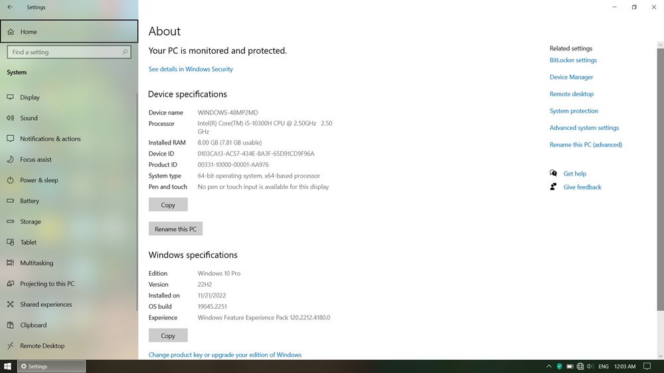664x373 pixels.
Task: Click the Notifications & actions sidebar icon
Action: [x=11, y=138]
